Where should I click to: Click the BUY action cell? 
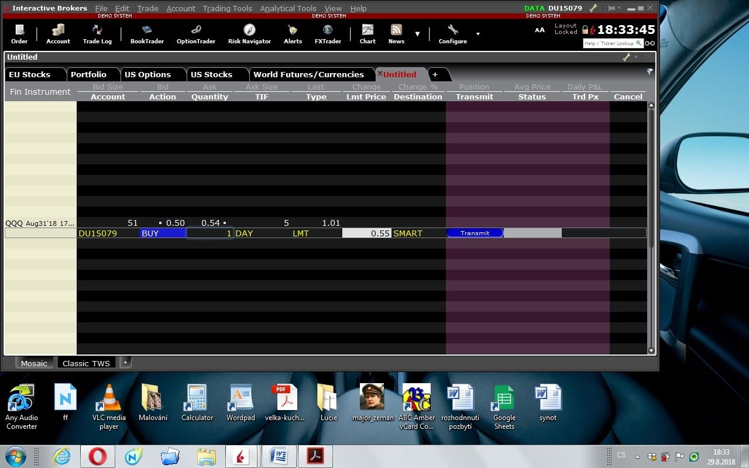tap(163, 233)
